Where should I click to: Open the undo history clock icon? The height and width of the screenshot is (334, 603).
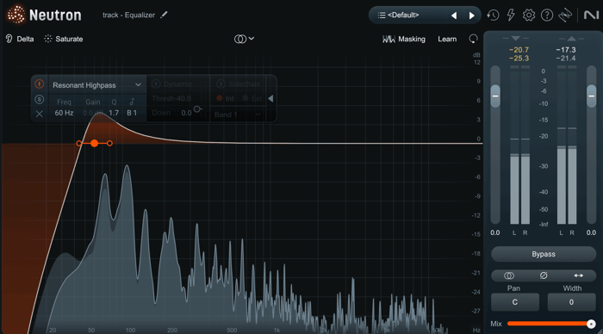coord(493,15)
